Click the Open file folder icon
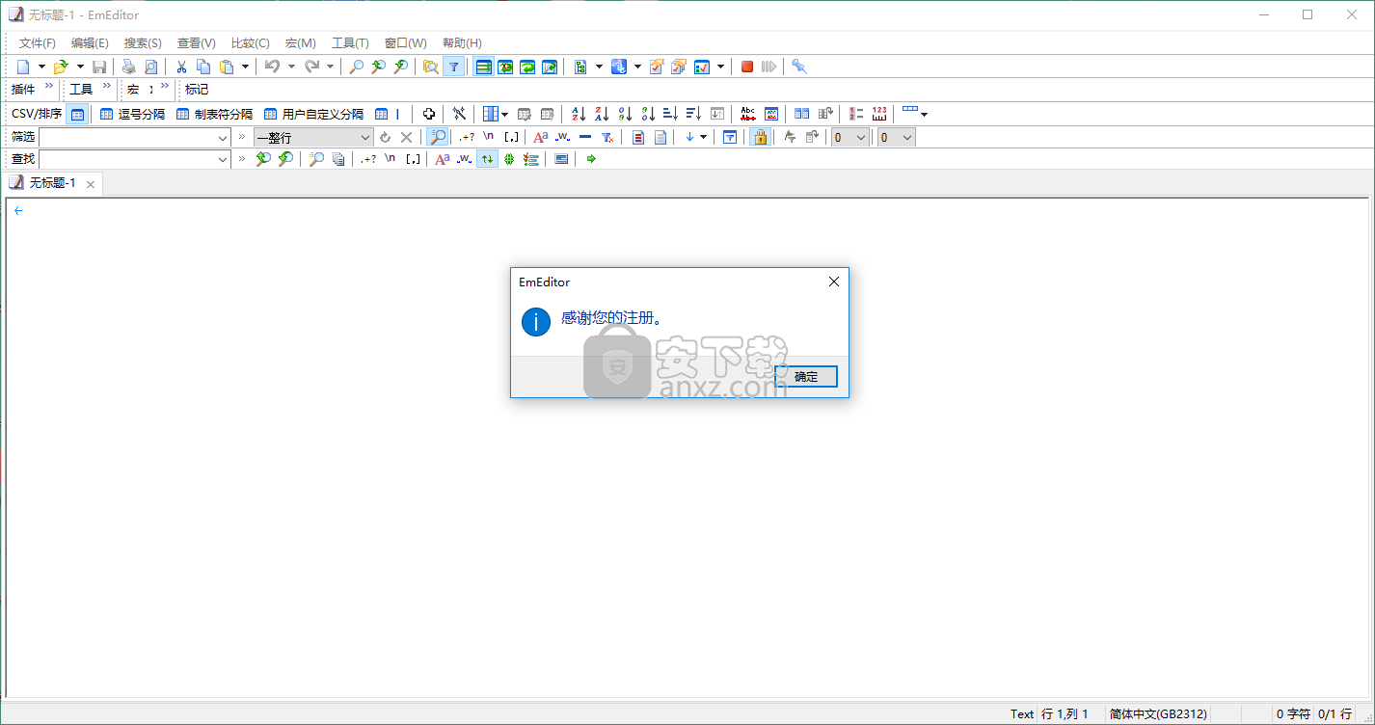Screen dimensions: 1375x725 [x=61, y=67]
